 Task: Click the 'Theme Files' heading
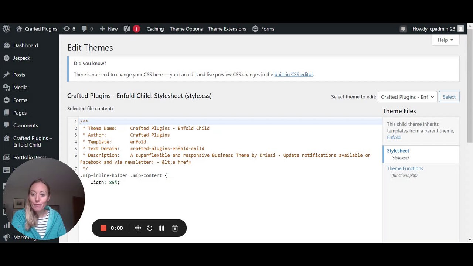tap(399, 111)
